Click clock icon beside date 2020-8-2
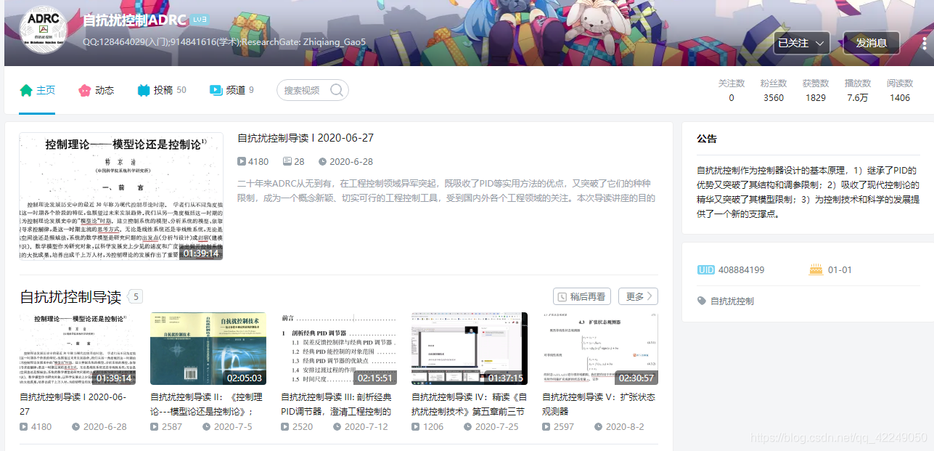 point(599,427)
